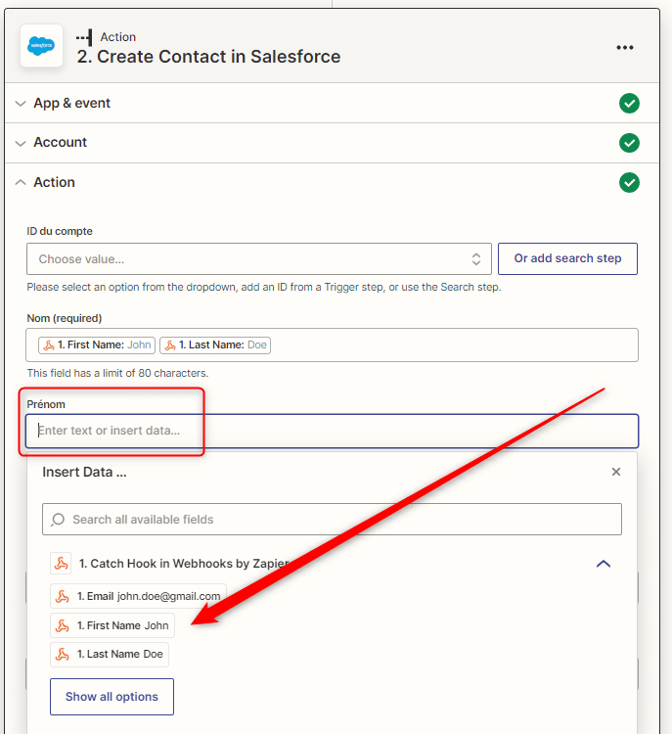This screenshot has width=672, height=734.
Task: Click the ID du compte up-down arrows
Action: click(x=476, y=259)
